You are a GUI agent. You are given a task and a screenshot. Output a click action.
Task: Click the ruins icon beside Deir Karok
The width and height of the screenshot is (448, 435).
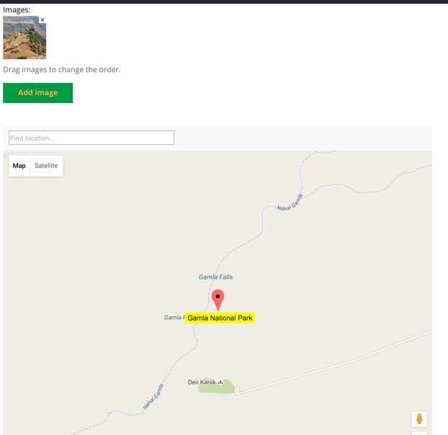220,382
